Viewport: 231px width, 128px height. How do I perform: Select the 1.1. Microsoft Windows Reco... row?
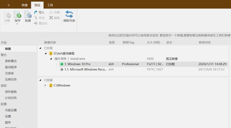(143, 69)
